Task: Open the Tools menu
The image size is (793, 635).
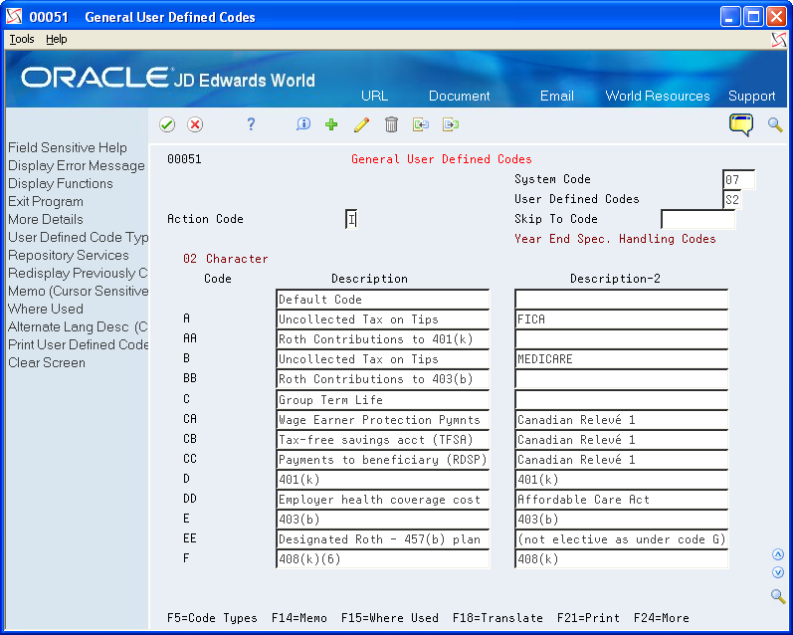Action: coord(22,39)
